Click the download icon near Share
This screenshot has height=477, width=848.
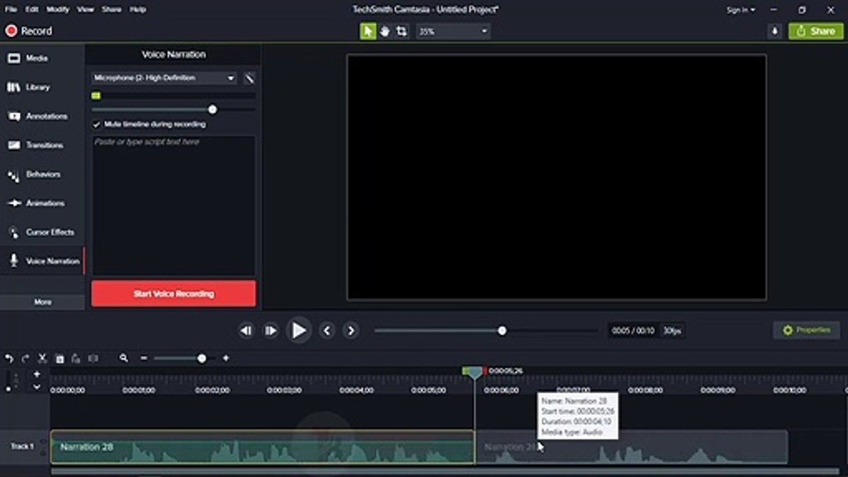click(x=774, y=31)
